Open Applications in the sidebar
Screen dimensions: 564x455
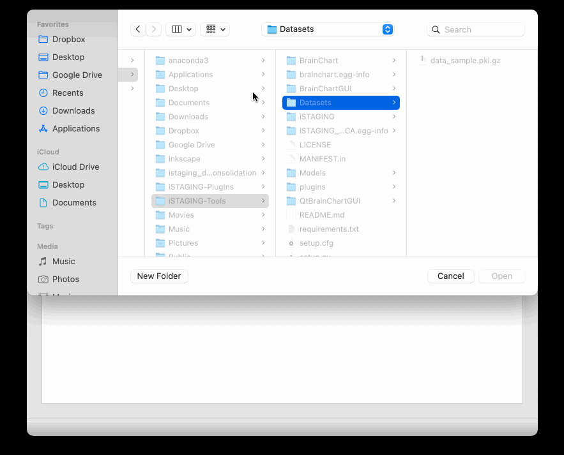pos(70,129)
